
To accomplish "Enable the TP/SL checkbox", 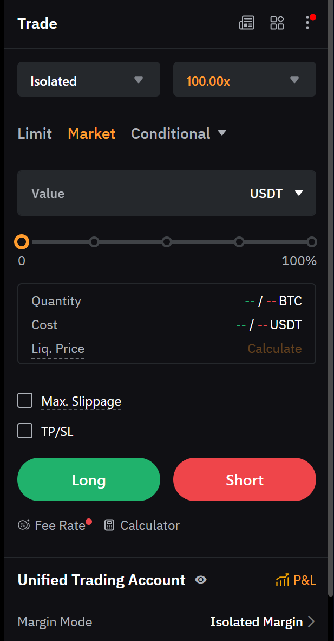I will coord(25,430).
